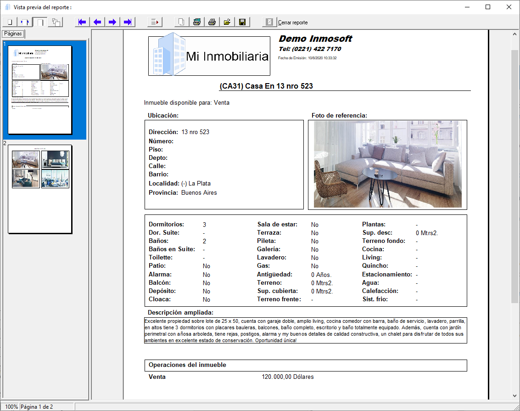The height and width of the screenshot is (411, 520).
Task: Select the whole page view icon
Action: (10, 22)
